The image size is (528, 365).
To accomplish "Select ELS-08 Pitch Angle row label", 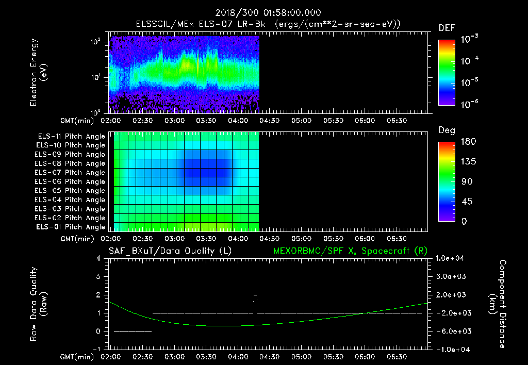I will (x=70, y=163).
